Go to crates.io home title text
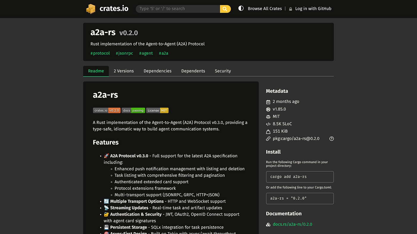The image size is (417, 234). coord(114,9)
